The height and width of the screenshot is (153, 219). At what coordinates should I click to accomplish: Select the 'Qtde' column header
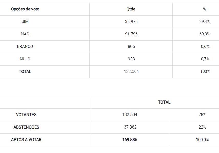131,9
